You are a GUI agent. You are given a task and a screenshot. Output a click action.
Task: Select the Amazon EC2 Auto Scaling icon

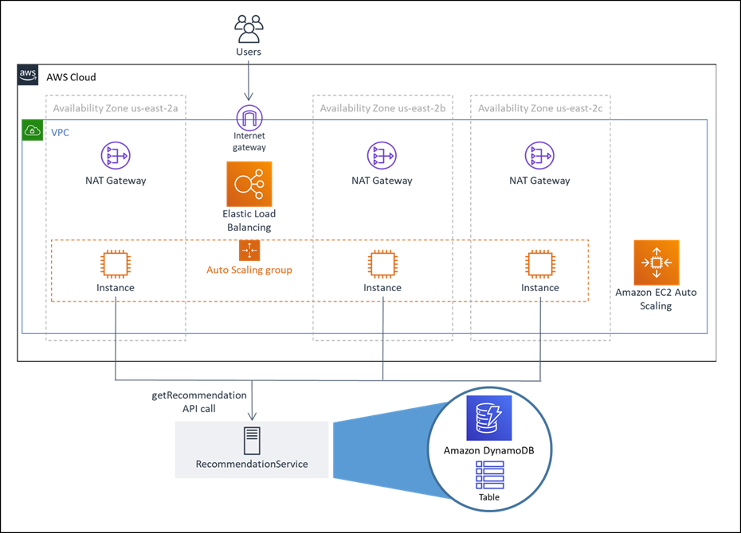(x=657, y=263)
